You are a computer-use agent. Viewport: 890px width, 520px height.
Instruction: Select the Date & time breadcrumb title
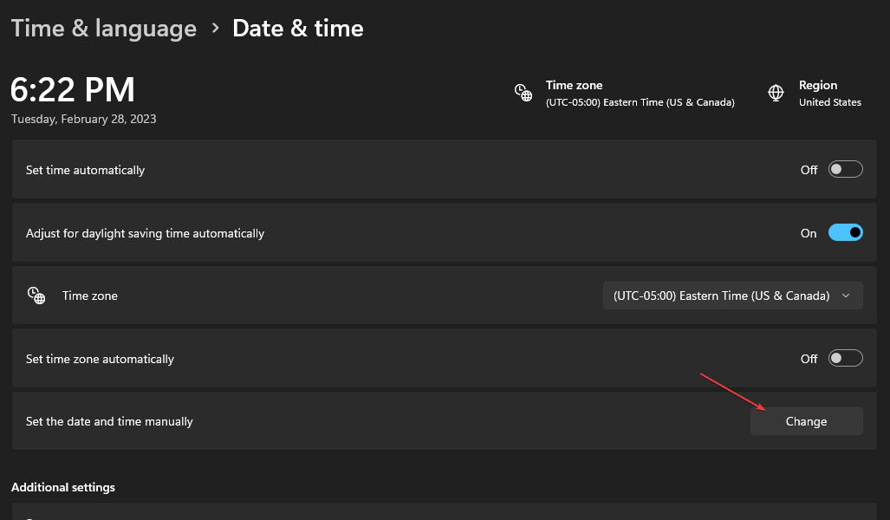(298, 29)
